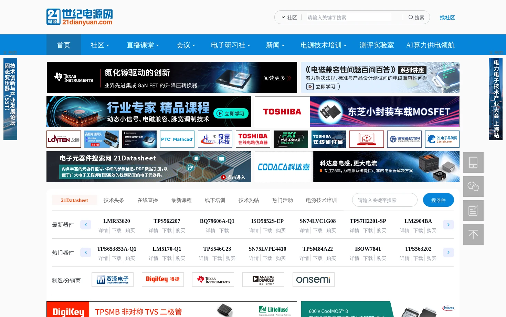Image resolution: width=506 pixels, height=317 pixels.
Task: Switch to the 最新课程 tab
Action: coord(181,200)
